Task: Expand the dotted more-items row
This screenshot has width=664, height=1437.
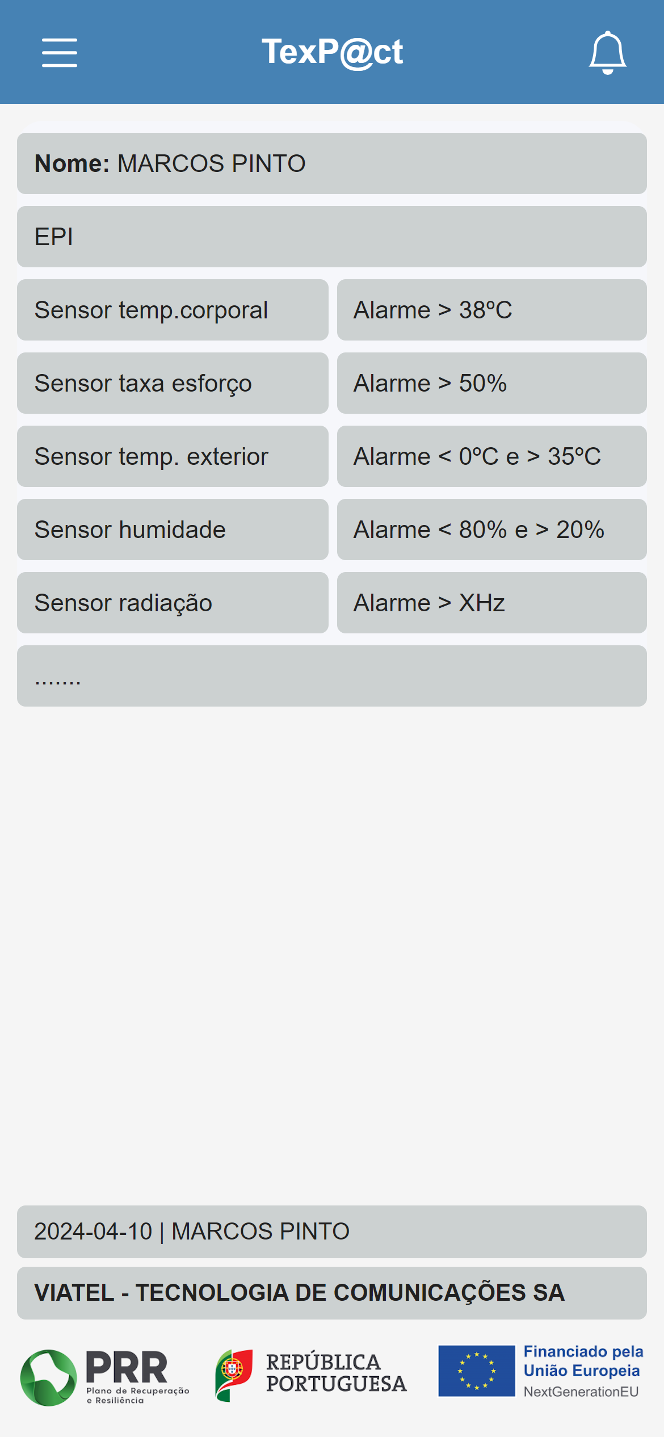Action: 332,676
